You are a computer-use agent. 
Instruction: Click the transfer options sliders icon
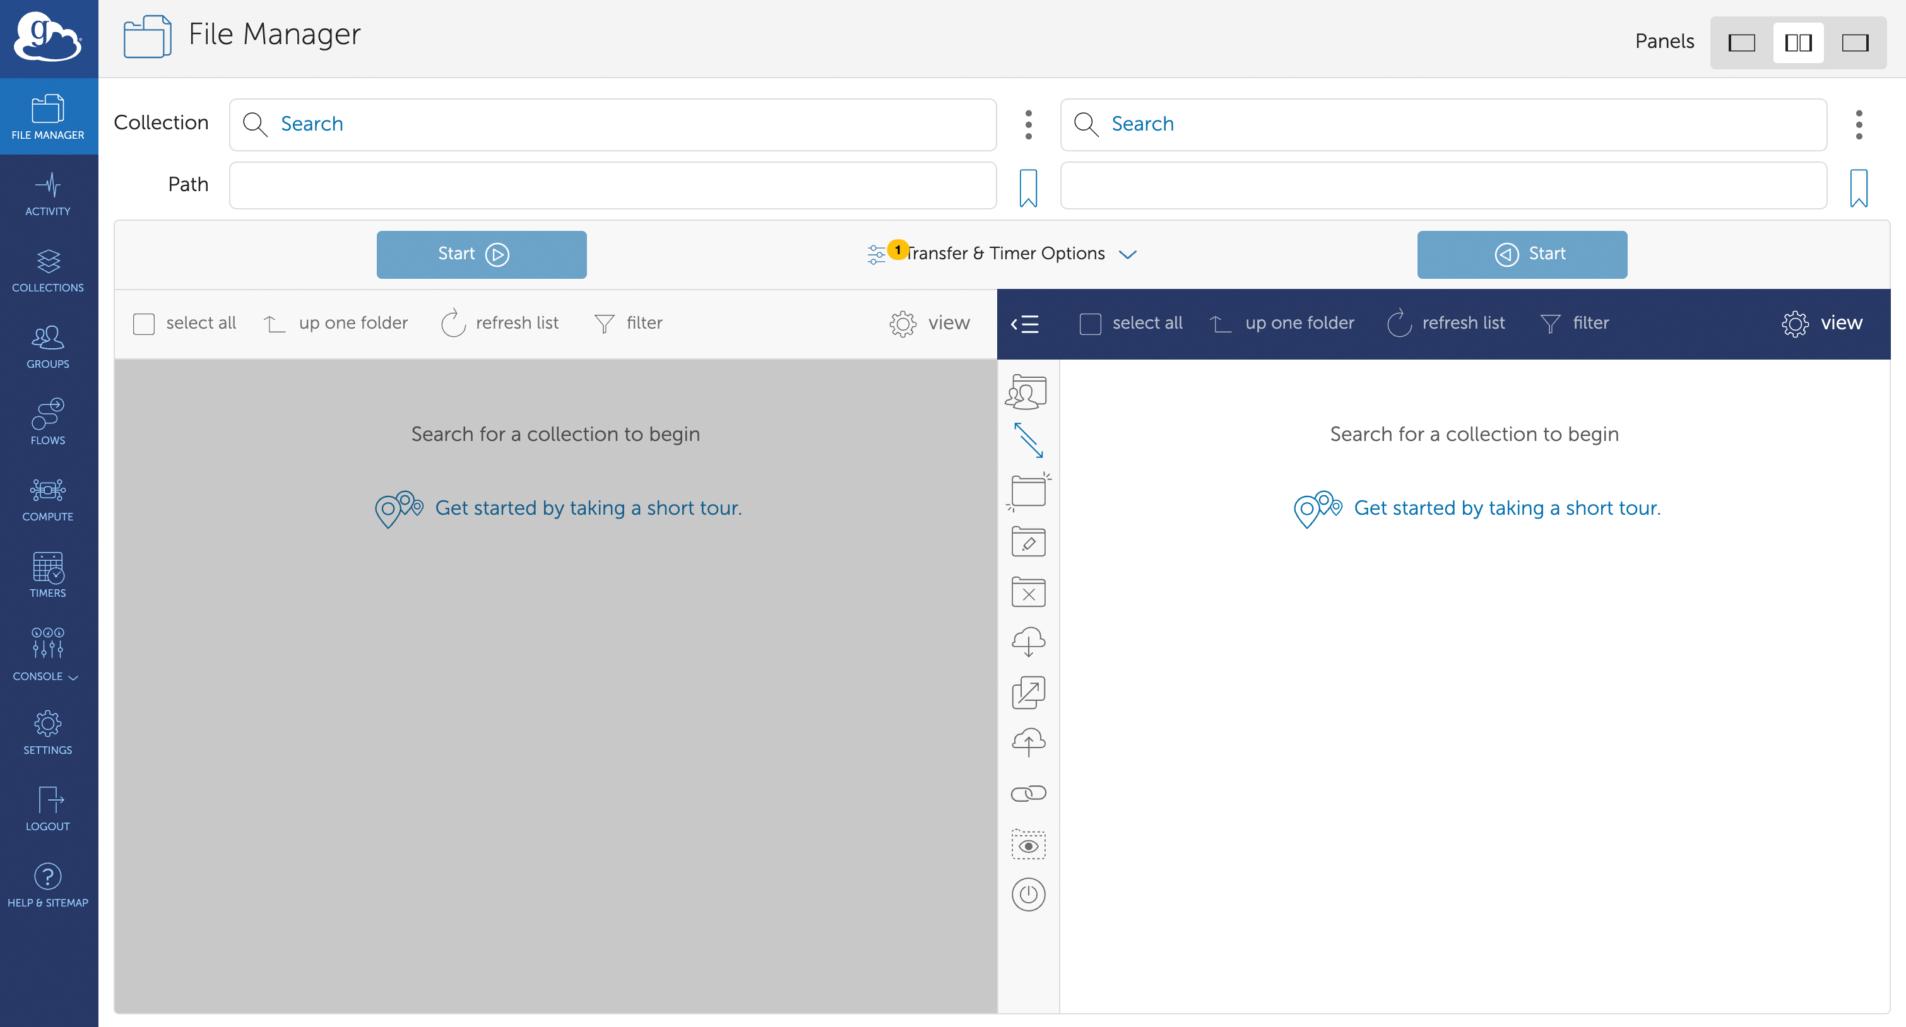point(877,255)
